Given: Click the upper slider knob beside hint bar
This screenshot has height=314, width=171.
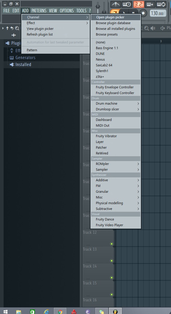Looking at the screenshot, I should pos(98,6).
